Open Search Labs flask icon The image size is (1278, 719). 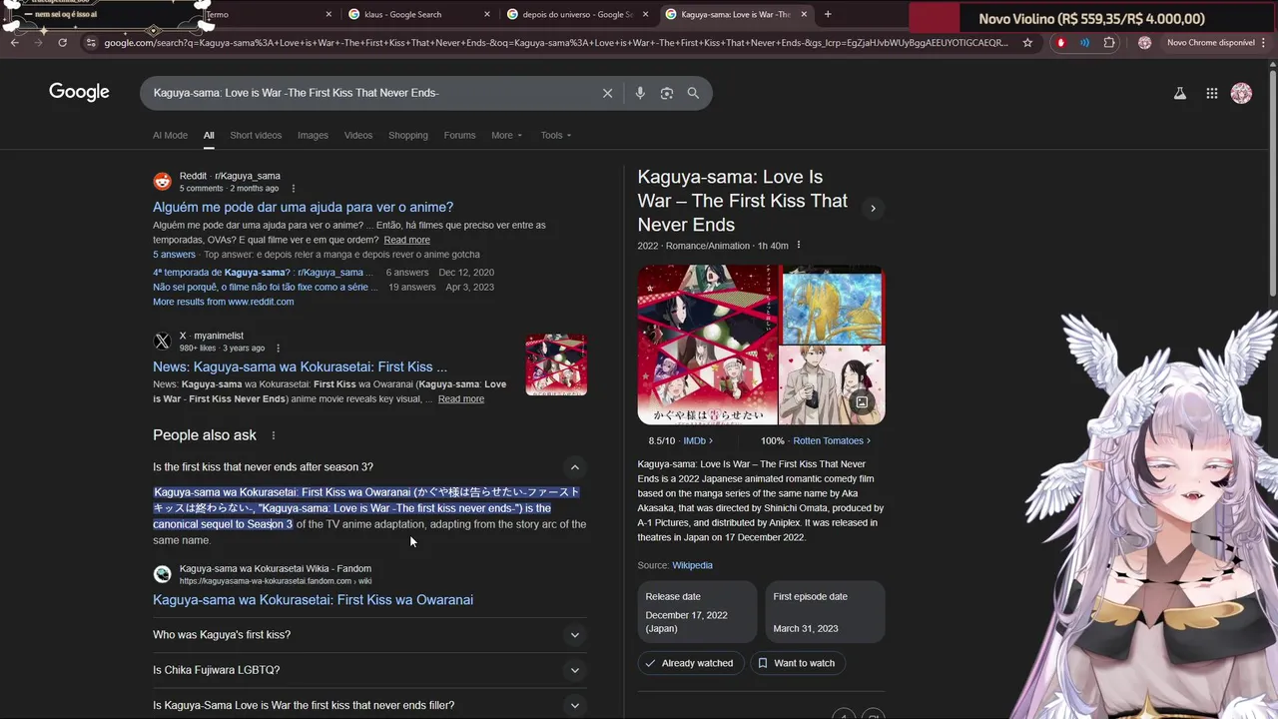coord(1180,93)
